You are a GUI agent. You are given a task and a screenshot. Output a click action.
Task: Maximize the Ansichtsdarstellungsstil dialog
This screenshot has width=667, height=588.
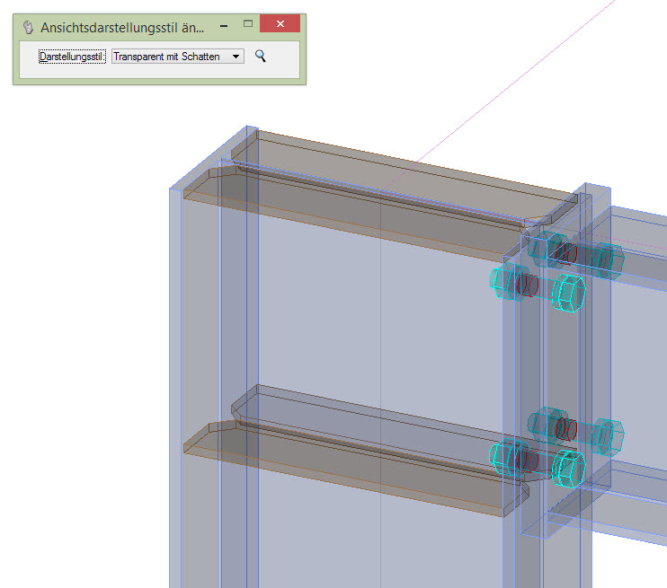(x=248, y=24)
